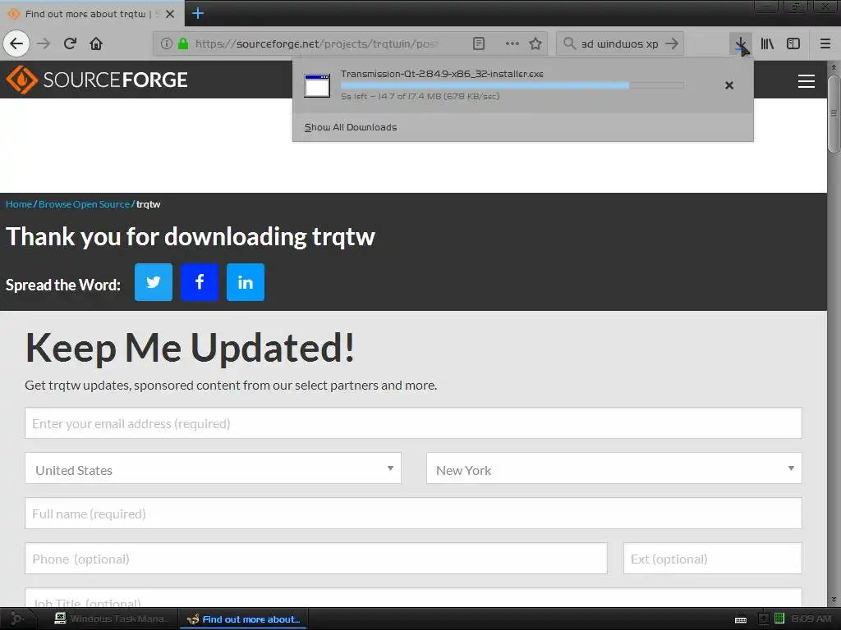Focus the email address field
The height and width of the screenshot is (630, 841).
click(414, 422)
